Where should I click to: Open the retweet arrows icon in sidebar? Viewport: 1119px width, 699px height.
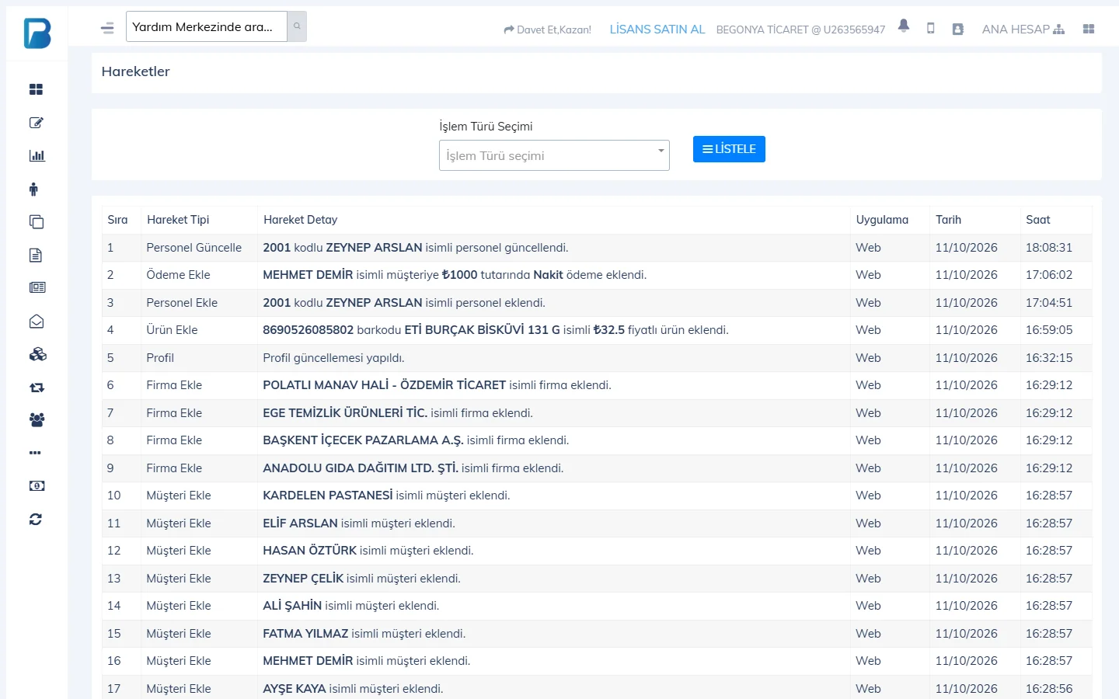pos(37,388)
